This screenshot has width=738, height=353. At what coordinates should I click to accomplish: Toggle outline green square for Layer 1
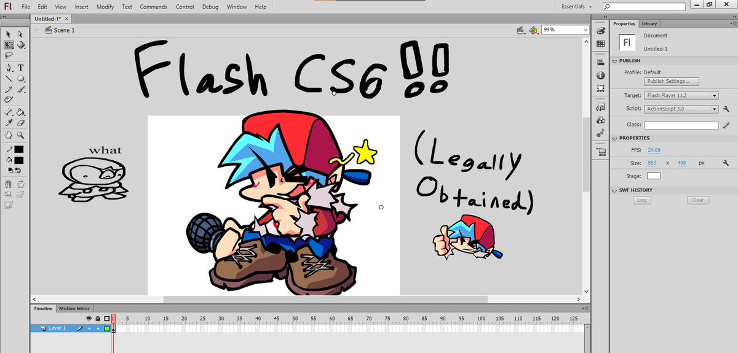106,328
